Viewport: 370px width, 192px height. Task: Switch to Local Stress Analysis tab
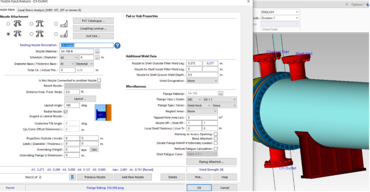49,10
